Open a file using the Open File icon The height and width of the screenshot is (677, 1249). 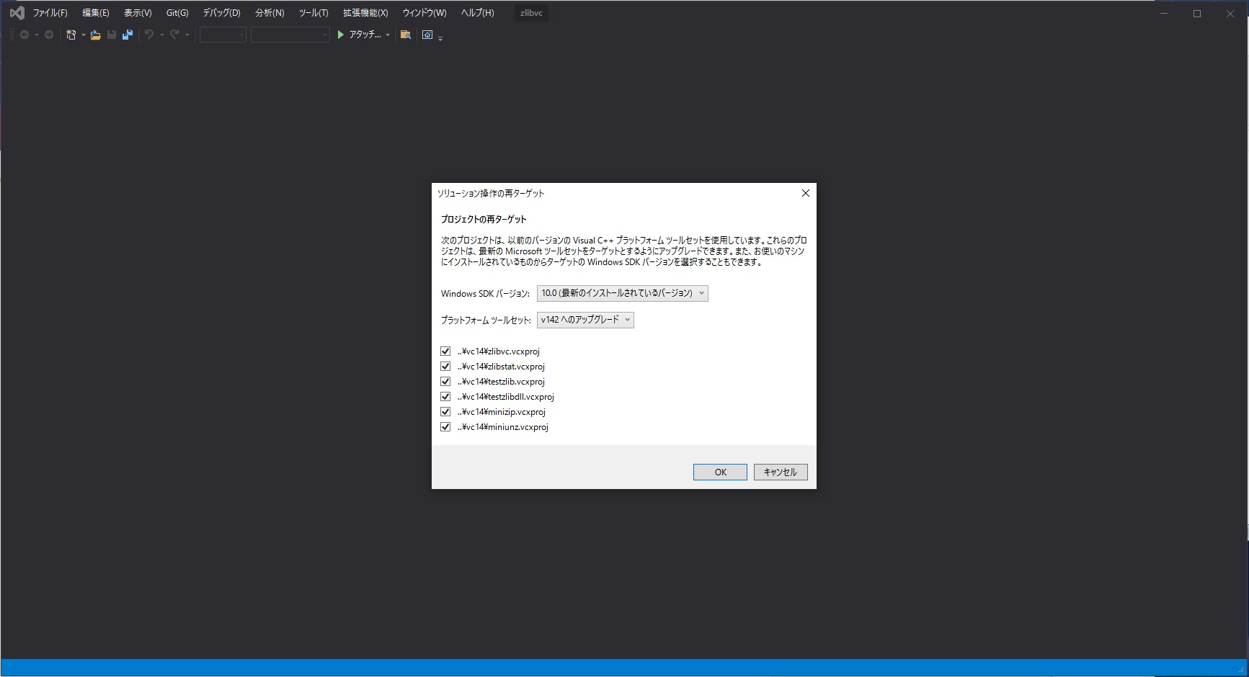95,34
